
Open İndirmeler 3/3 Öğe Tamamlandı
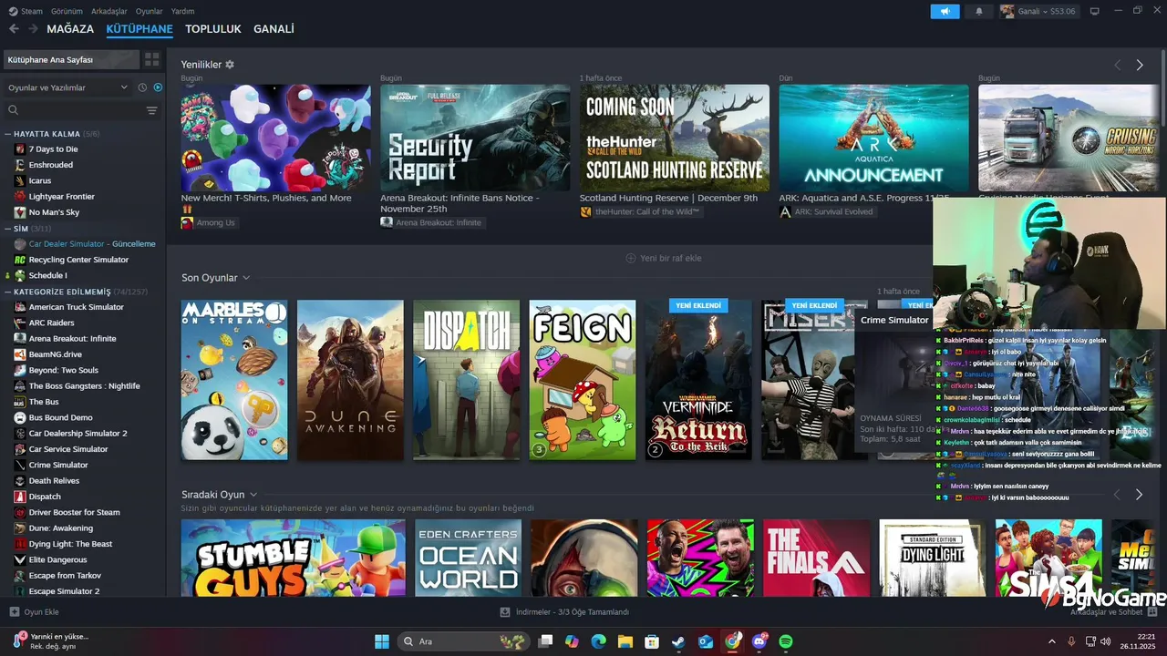point(564,612)
